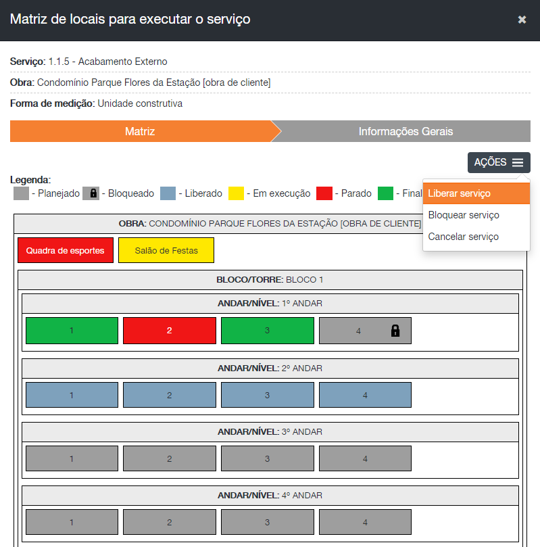Viewport: 540px width, 547px height.
Task: Open the AÇÕES hamburger menu
Action: [499, 162]
